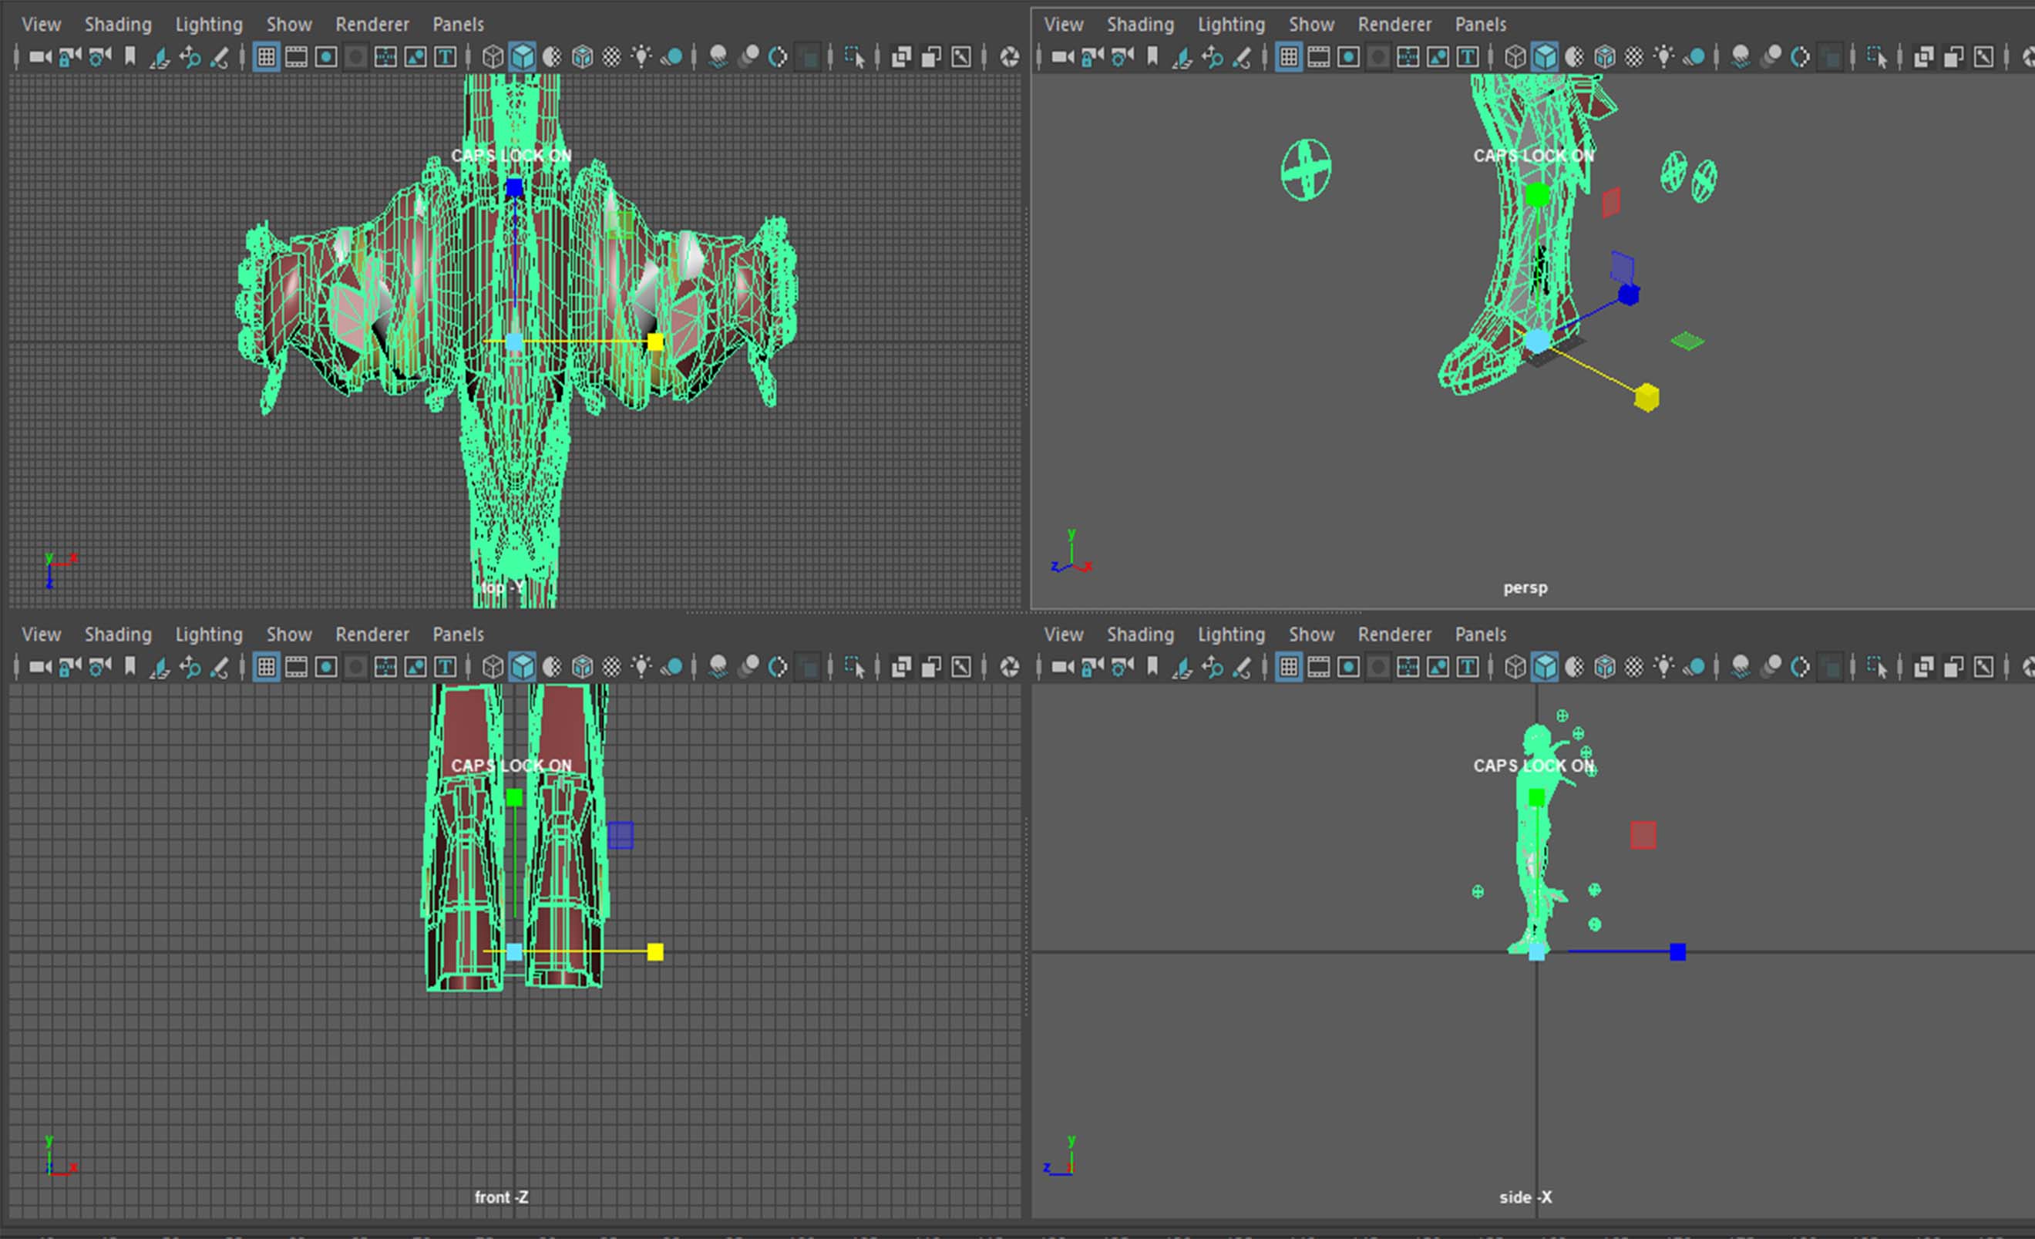Viewport: 2035px width, 1239px height.
Task: Open Show dropdown menu in side view panel
Action: [x=1310, y=635]
